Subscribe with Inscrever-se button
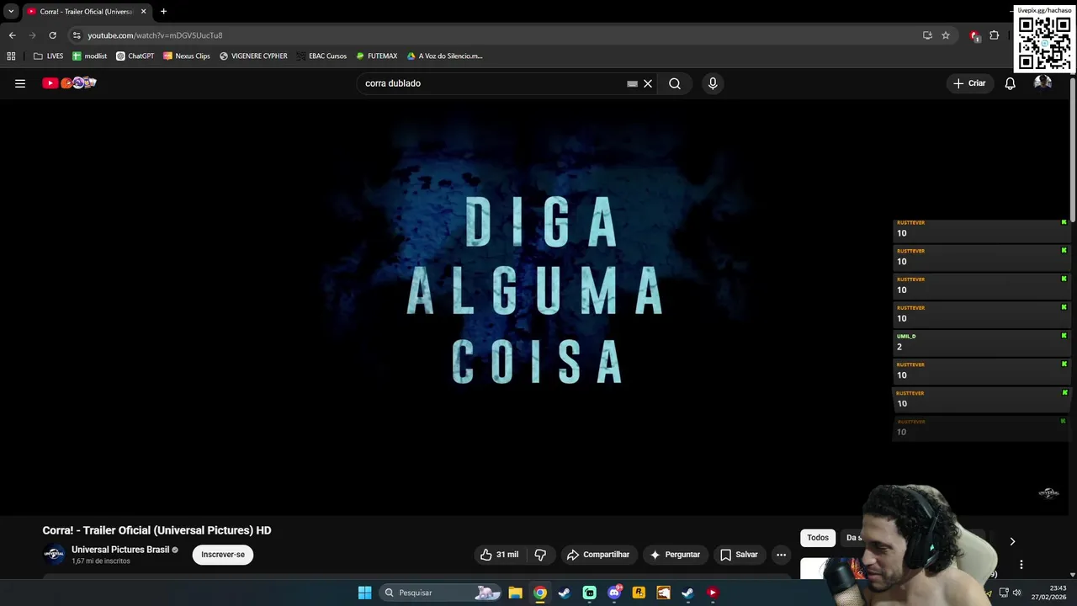The image size is (1077, 606). (223, 555)
